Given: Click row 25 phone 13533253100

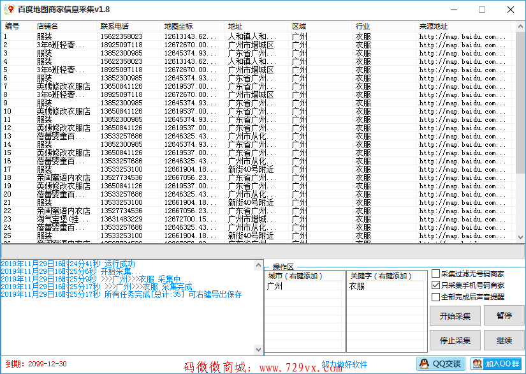Looking at the screenshot, I should coord(121,236).
